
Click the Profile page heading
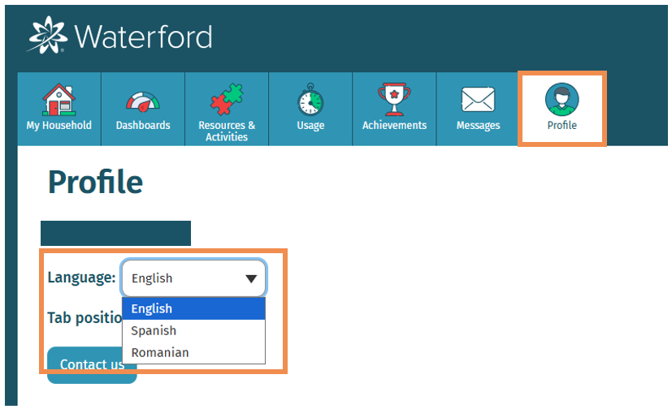[x=95, y=183]
